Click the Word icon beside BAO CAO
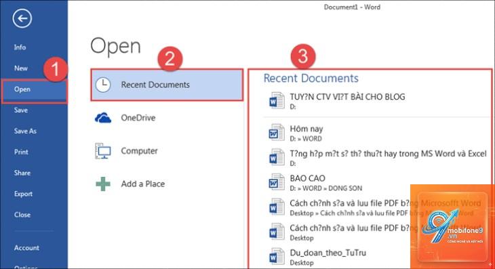The image size is (495, 269). coord(277,182)
